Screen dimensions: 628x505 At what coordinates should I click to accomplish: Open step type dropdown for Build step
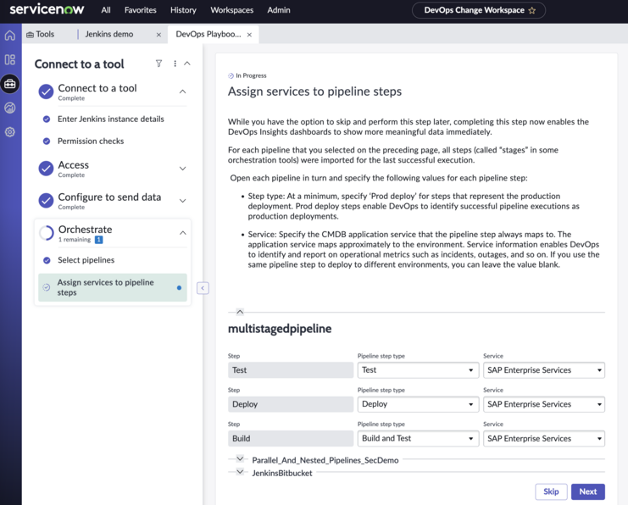418,439
